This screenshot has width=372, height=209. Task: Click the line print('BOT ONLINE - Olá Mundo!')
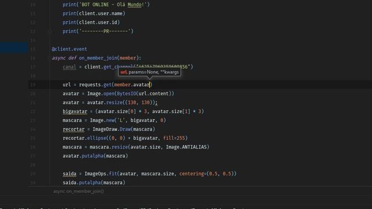(106, 5)
